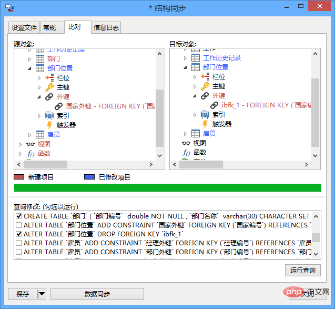This screenshot has height=309, width=335.
Task: Check ADD CONSTRAINT 国家外键 query checkbox
Action: coord(19,225)
